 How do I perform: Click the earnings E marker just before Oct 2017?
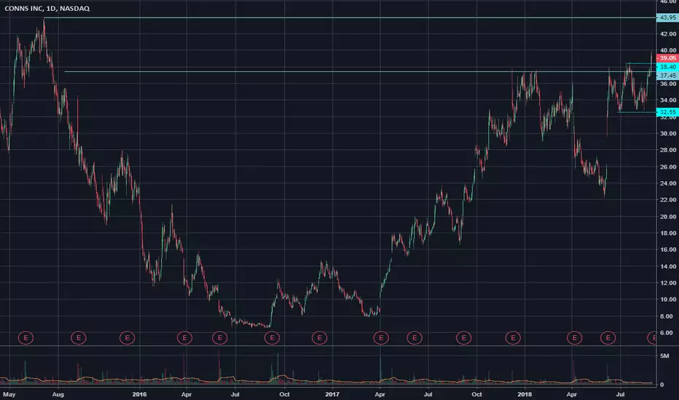tap(464, 337)
